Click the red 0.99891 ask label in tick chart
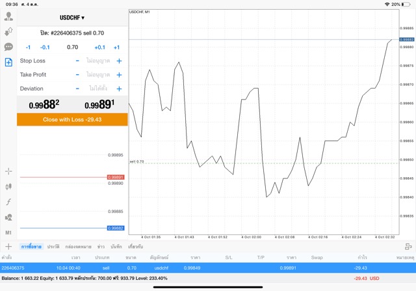Viewport: 416px width, 291px height. click(x=116, y=177)
